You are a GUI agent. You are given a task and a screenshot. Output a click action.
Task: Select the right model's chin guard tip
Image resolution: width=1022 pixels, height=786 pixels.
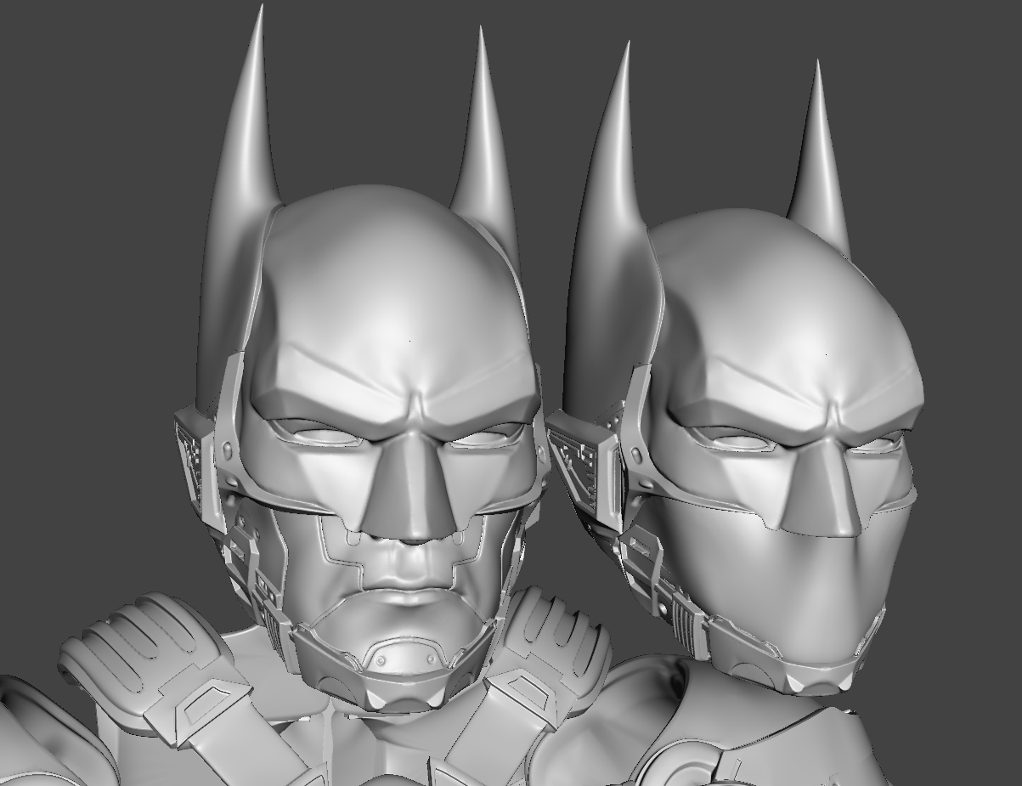pyautogui.click(x=816, y=671)
